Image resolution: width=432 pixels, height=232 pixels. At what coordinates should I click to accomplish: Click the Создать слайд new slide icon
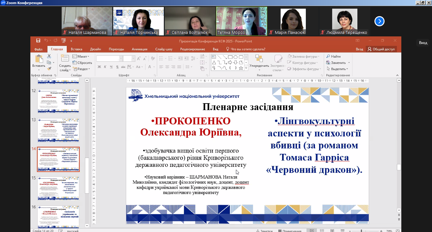coord(65,58)
